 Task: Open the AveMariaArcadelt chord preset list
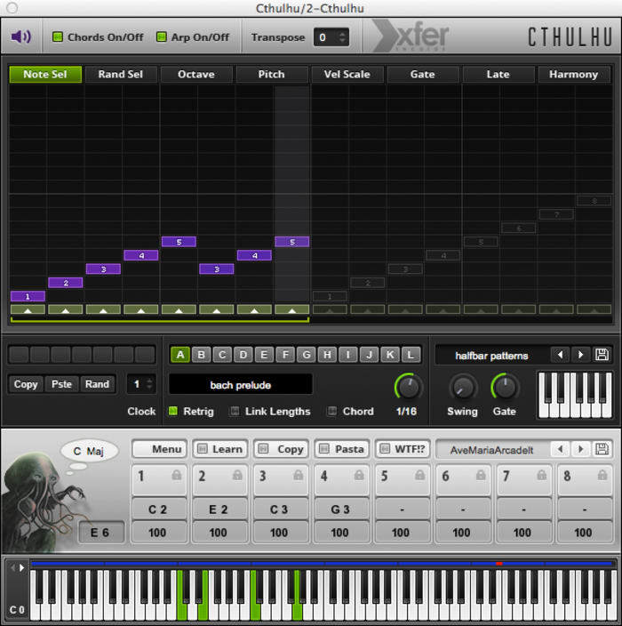[491, 450]
